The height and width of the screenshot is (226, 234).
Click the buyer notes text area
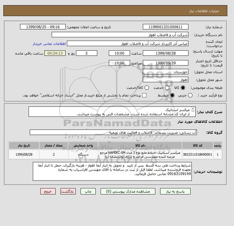112,171
